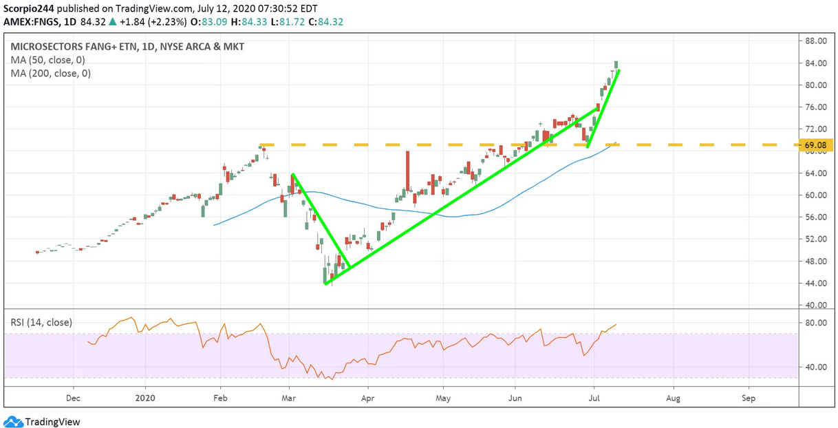
Task: Click the 72.00 price axis label
Action: tap(816, 129)
